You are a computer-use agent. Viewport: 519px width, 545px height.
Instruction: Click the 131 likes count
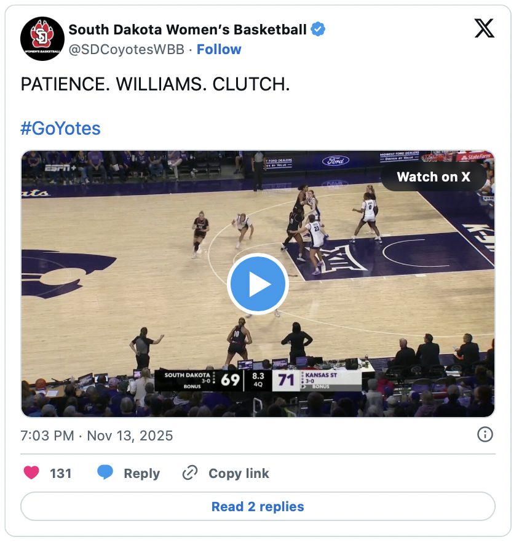[61, 474]
